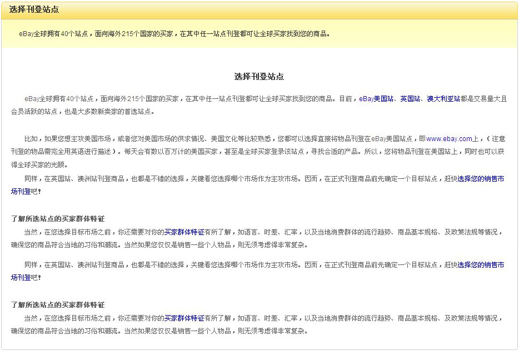
Task: Click the upper 选择您的销售市场刊登 link
Action: click(481, 179)
